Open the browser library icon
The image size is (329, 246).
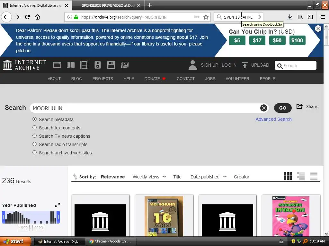(x=300, y=17)
